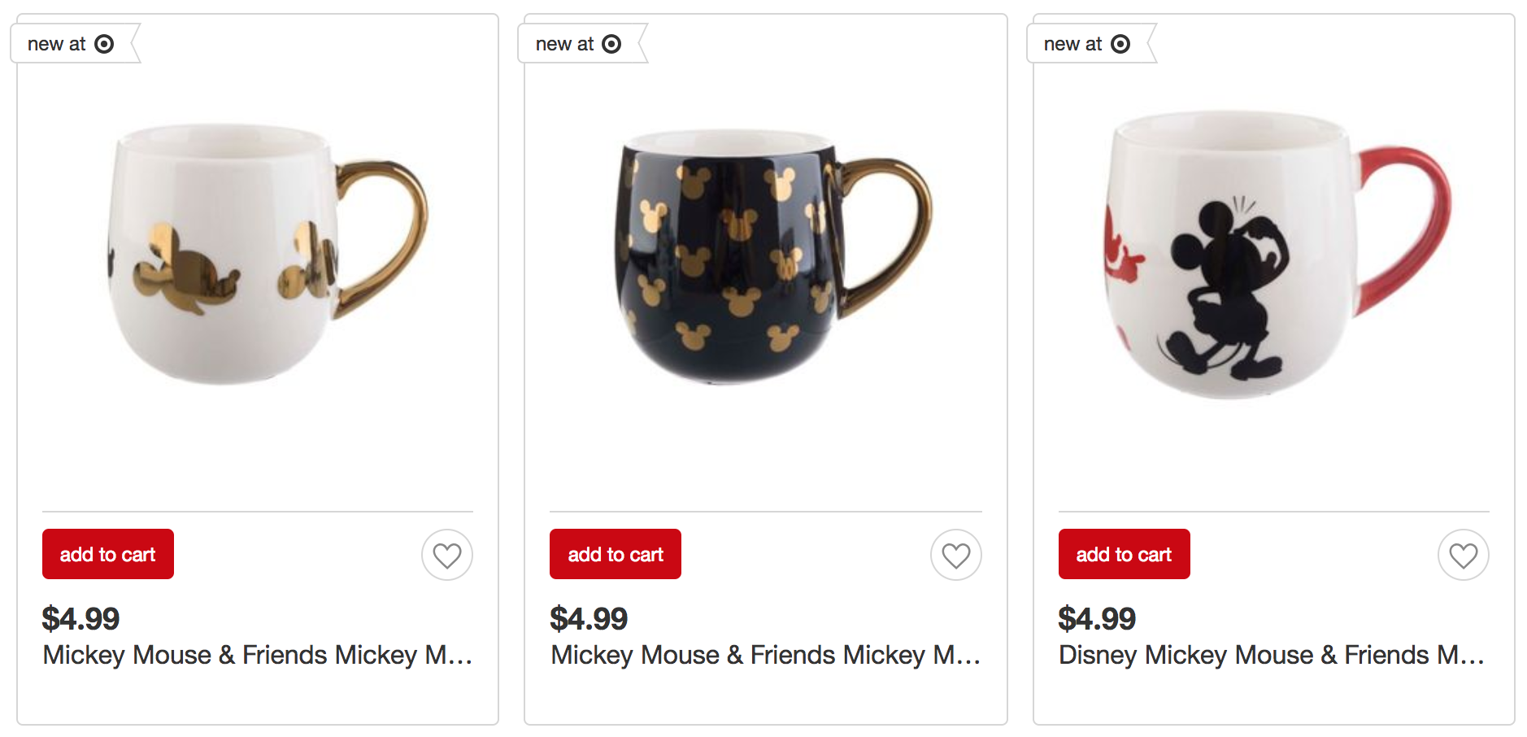Screen dimensions: 1527x737
Task: Favorite the black gold-print Mickey mug
Action: (x=955, y=555)
